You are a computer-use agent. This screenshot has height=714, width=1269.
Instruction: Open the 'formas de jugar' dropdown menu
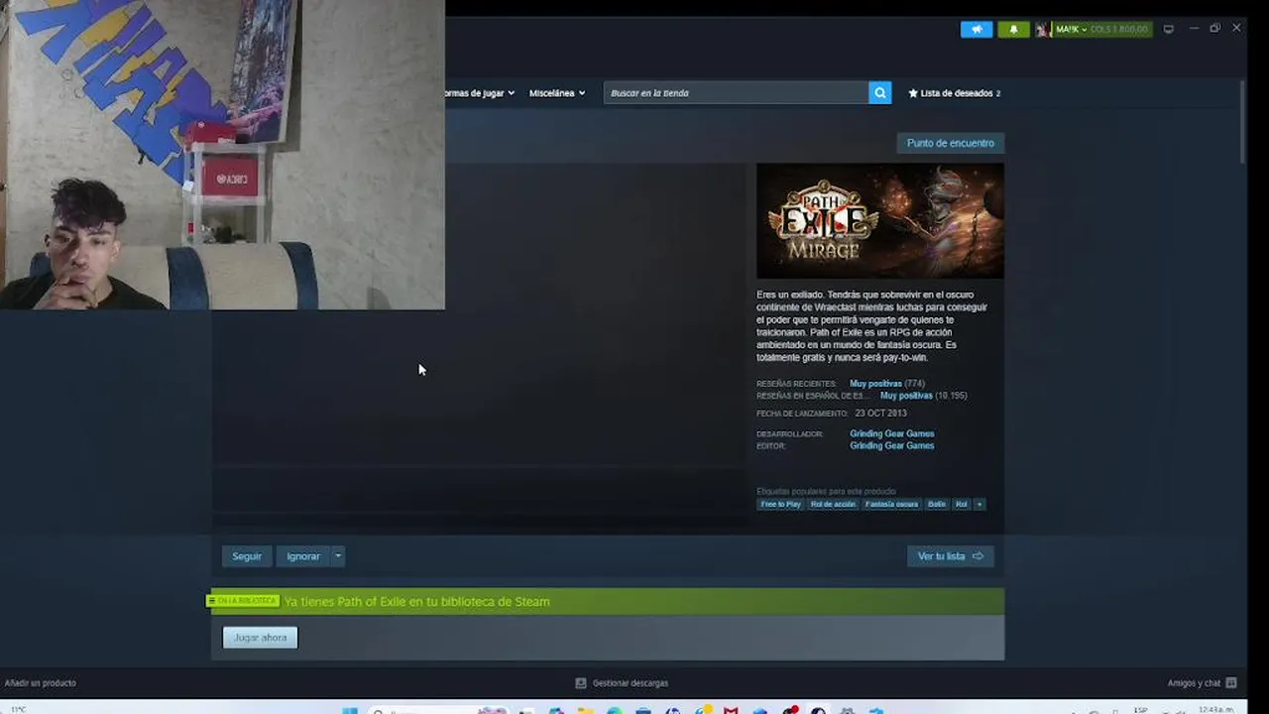click(x=480, y=93)
